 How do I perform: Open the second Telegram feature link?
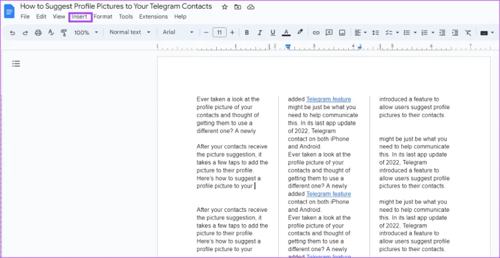(x=329, y=194)
